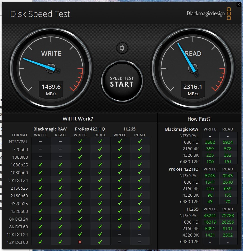Click H.265 NTSC/PAL write value 45241

pos(210,216)
